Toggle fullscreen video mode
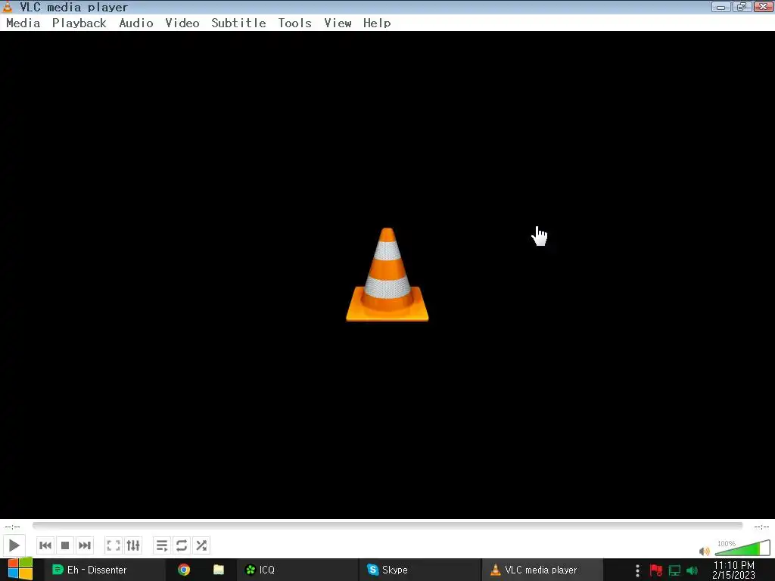This screenshot has height=581, width=775. tap(114, 545)
